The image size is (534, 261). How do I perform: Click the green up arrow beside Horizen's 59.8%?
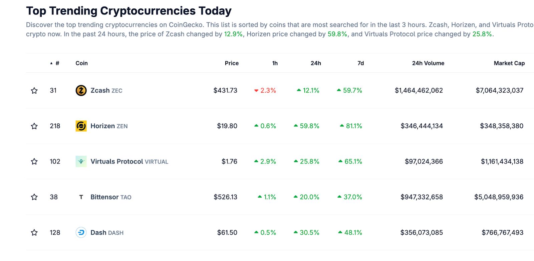[x=295, y=126]
